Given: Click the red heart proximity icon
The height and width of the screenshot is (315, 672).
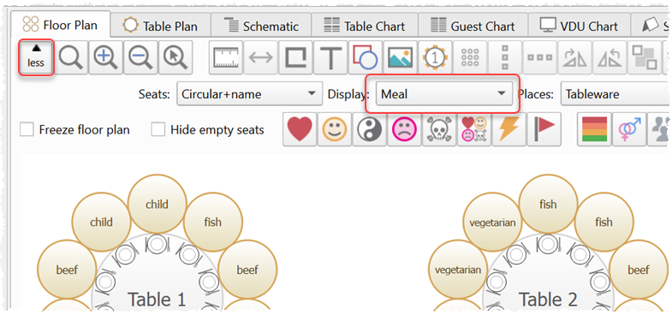Looking at the screenshot, I should 300,129.
